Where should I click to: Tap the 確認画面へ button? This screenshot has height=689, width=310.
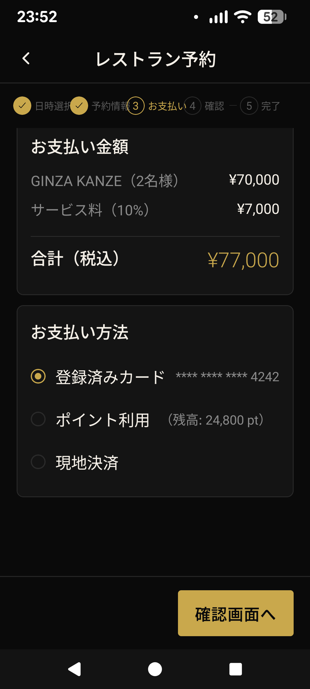[235, 613]
